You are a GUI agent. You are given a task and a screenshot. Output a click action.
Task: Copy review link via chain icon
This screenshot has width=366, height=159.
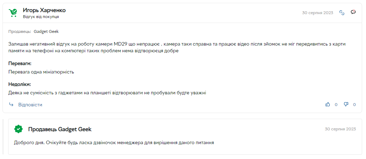(342, 13)
